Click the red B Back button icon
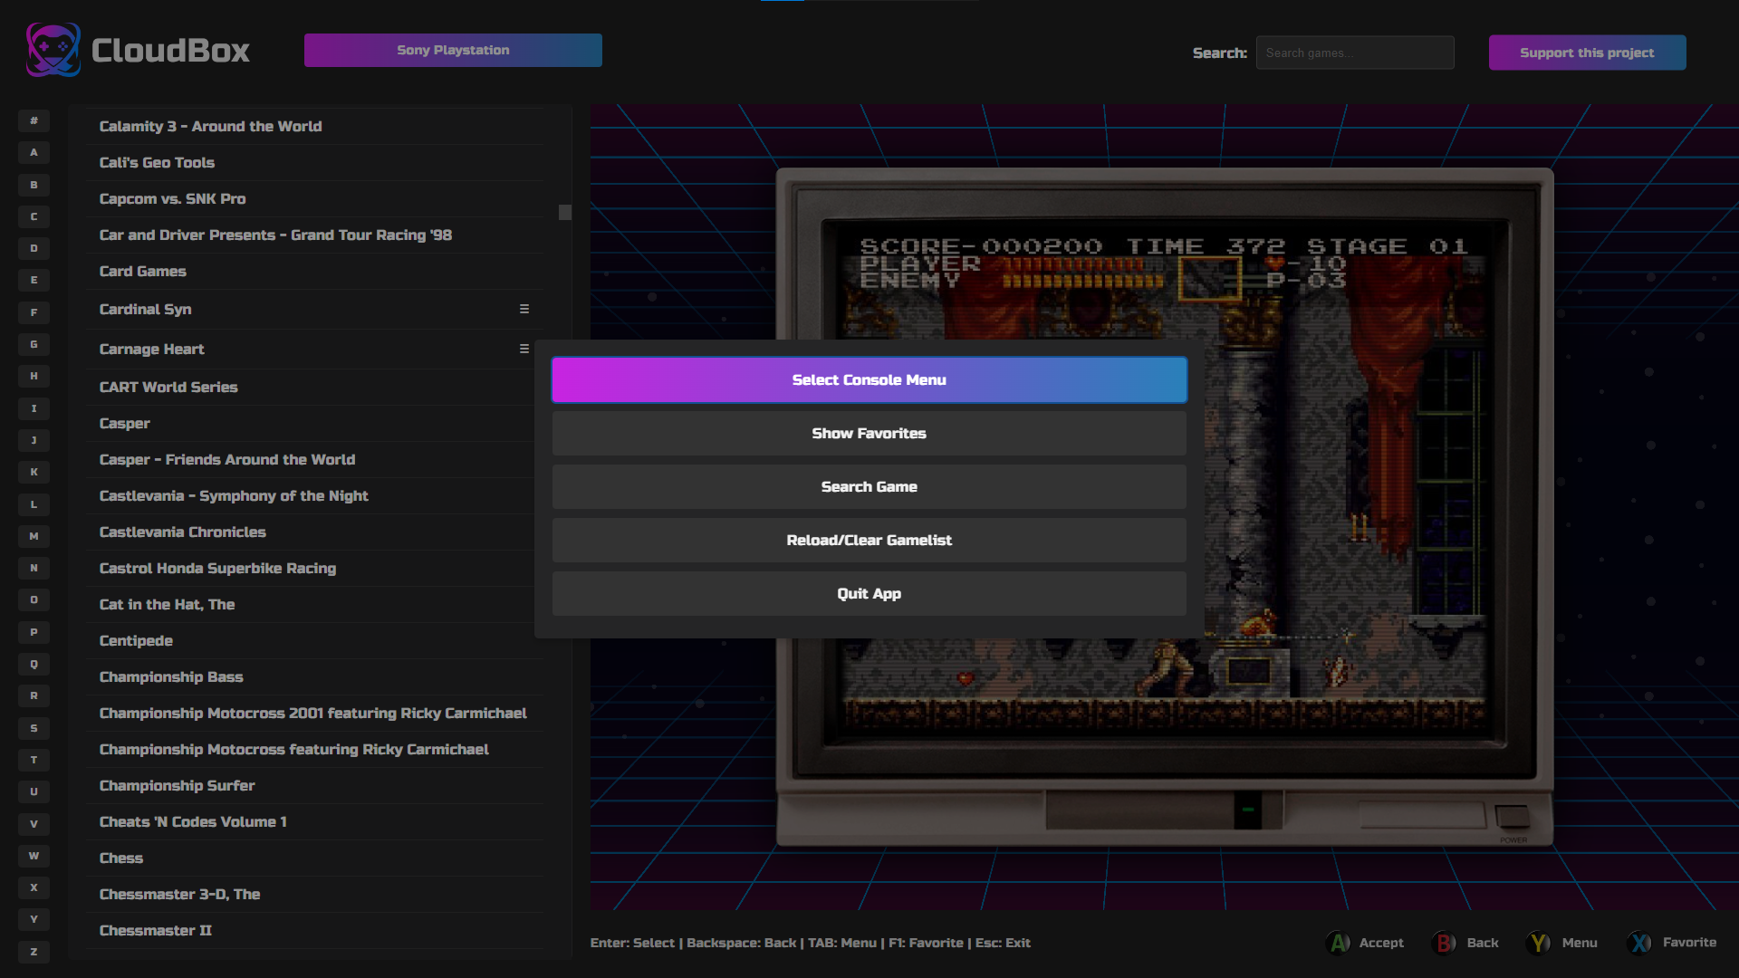This screenshot has width=1739, height=978. (1444, 943)
